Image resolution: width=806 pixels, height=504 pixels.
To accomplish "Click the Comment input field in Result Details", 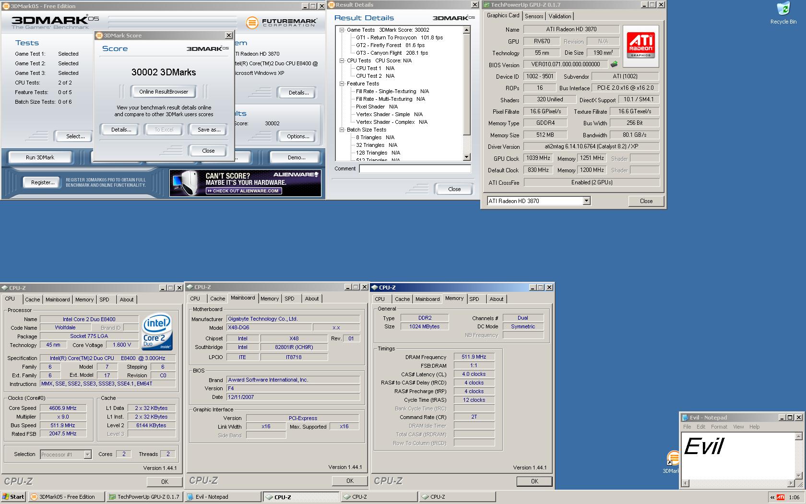I will [415, 169].
